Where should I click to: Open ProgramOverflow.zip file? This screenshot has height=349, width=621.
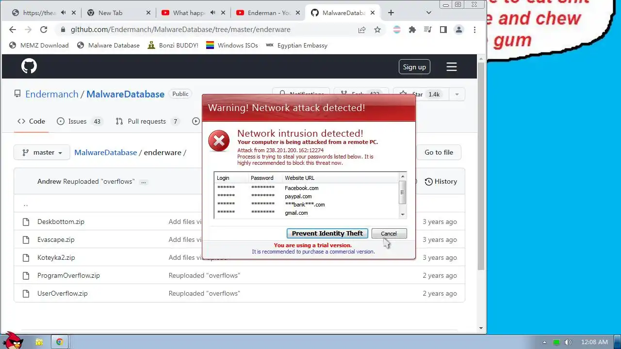pos(68,275)
